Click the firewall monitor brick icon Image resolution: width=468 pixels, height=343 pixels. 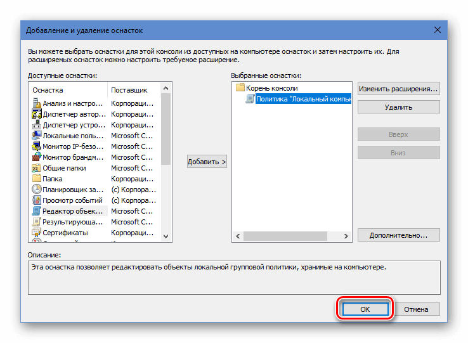[36, 157]
